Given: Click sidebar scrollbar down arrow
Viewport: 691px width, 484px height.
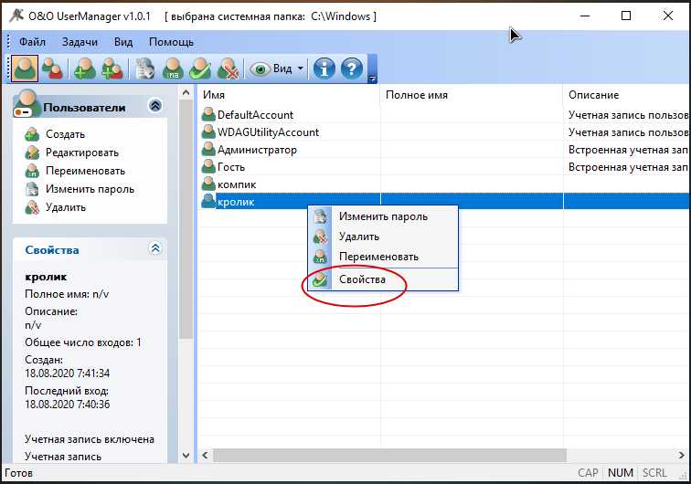Looking at the screenshot, I should pyautogui.click(x=186, y=456).
